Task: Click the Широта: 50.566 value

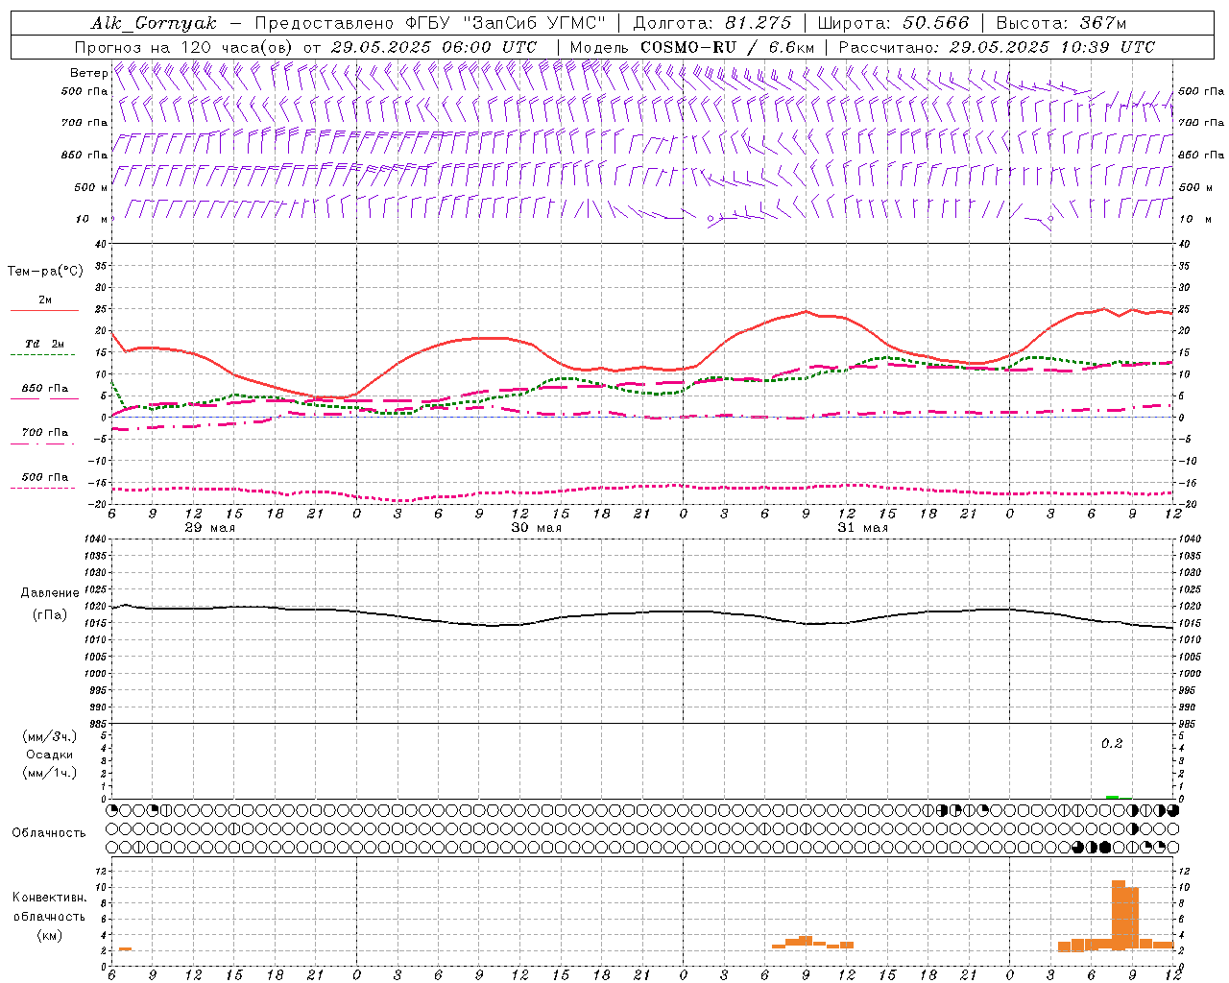Action: click(x=893, y=23)
